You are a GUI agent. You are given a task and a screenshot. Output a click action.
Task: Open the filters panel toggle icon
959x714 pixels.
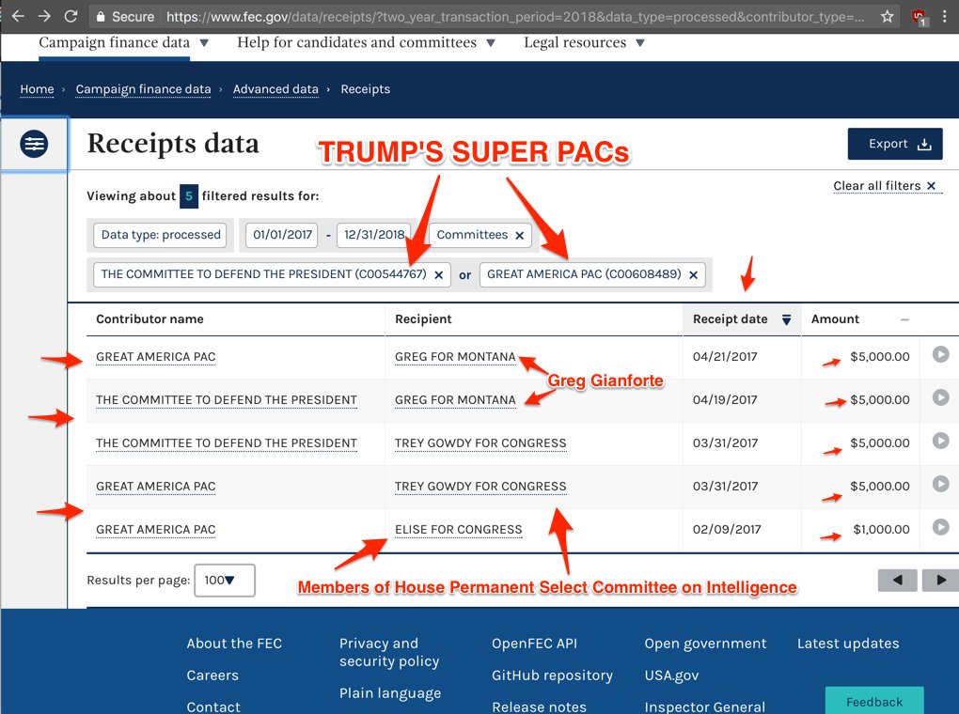coord(34,145)
